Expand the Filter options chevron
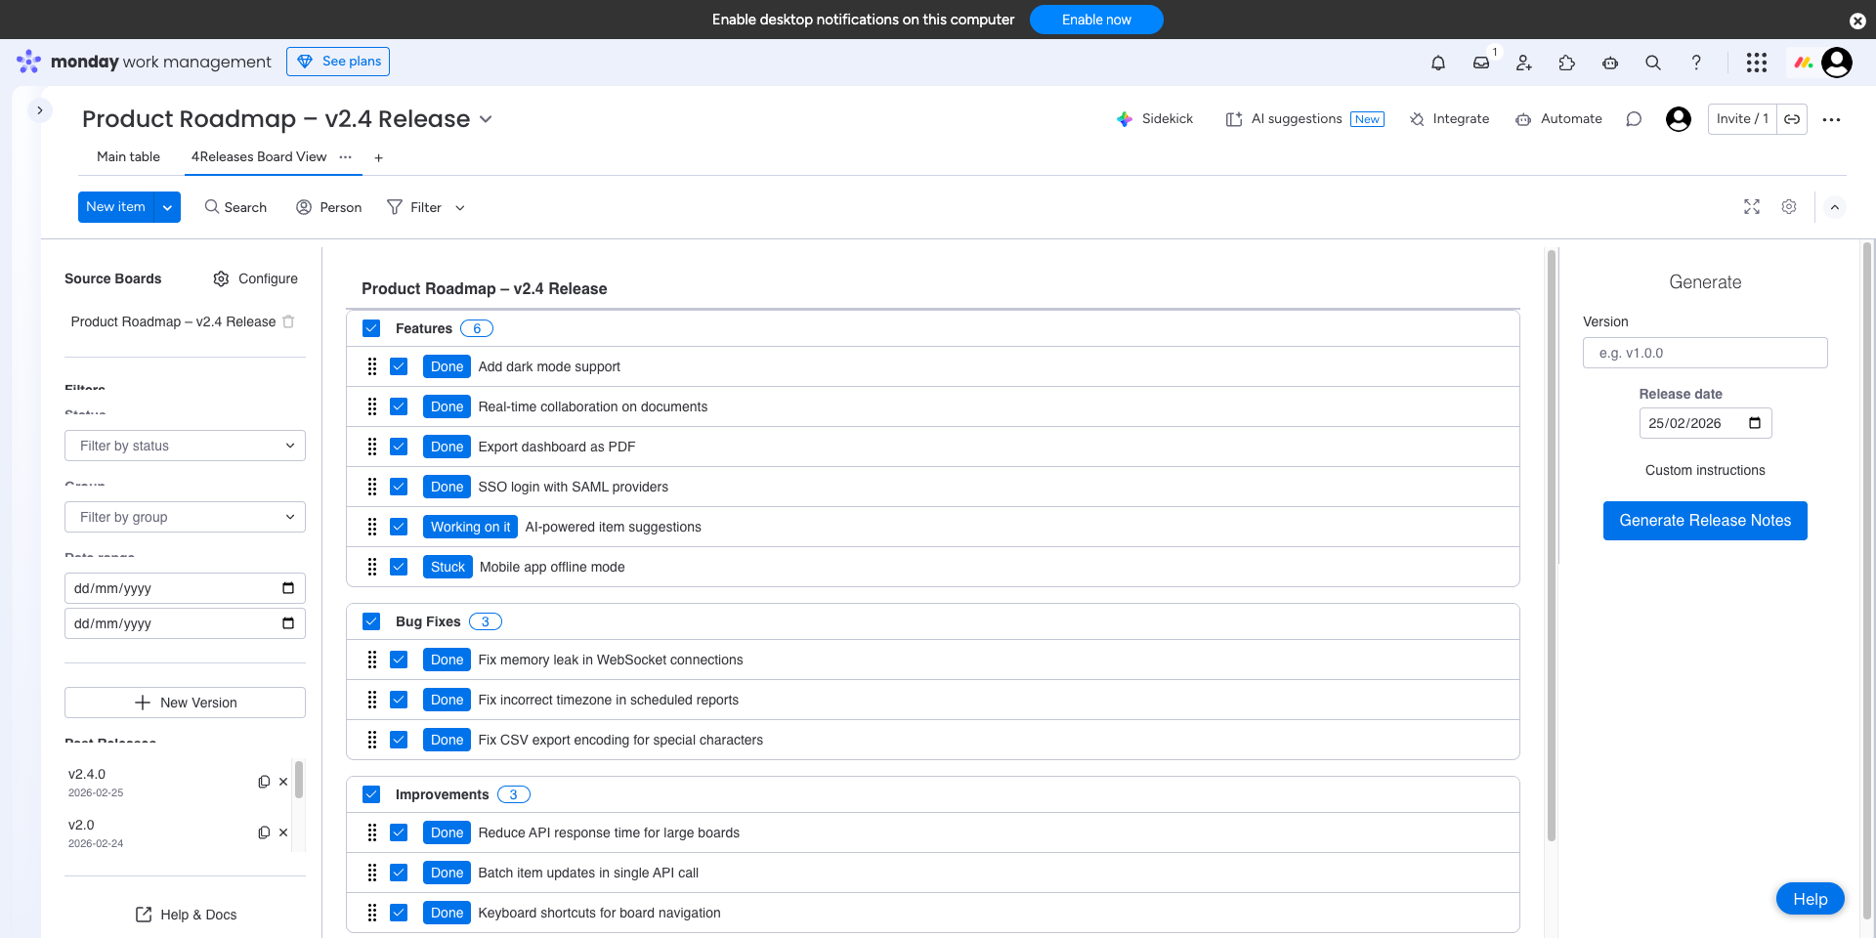 click(x=460, y=207)
